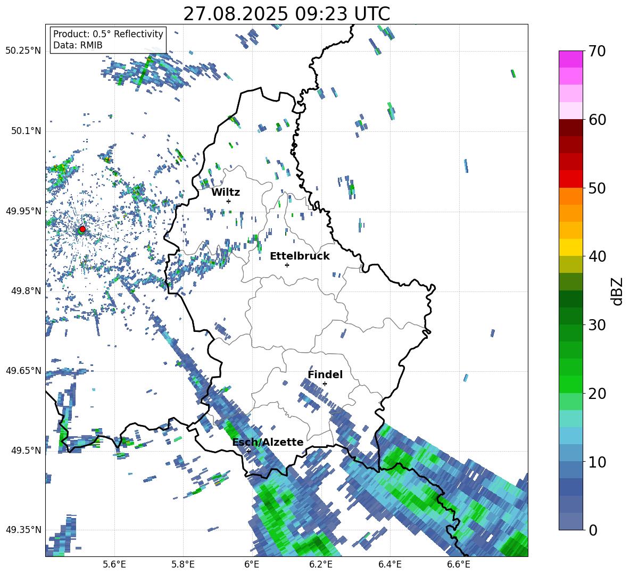Image resolution: width=630 pixels, height=575 pixels.
Task: Click the Wiltz city label
Action: [226, 193]
